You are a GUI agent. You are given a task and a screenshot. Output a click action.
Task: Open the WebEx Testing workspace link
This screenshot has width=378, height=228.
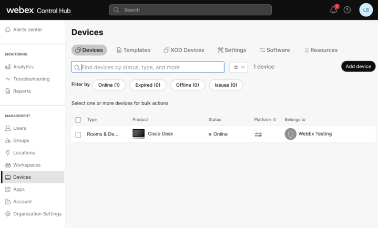pyautogui.click(x=315, y=134)
